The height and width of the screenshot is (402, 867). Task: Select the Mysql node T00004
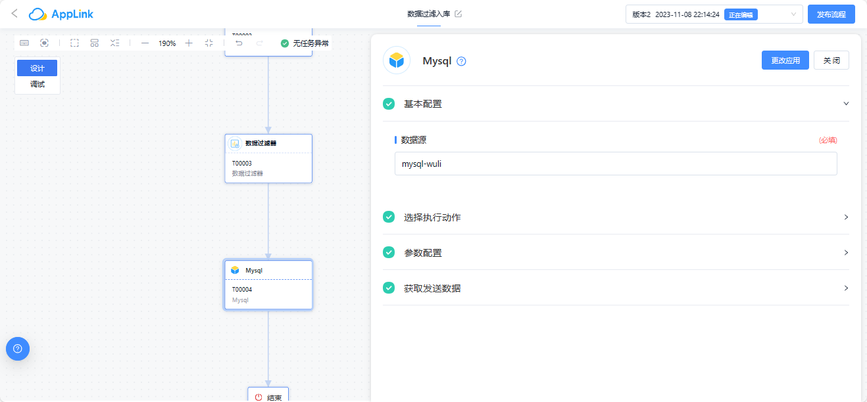268,284
